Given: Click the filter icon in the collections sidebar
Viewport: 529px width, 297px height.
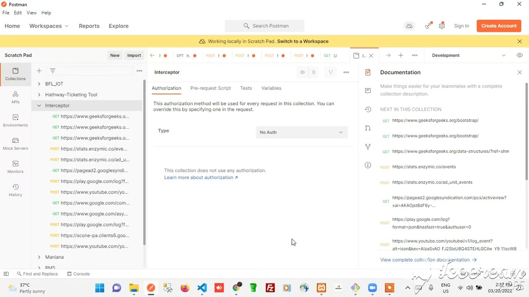Looking at the screenshot, I should [52, 71].
